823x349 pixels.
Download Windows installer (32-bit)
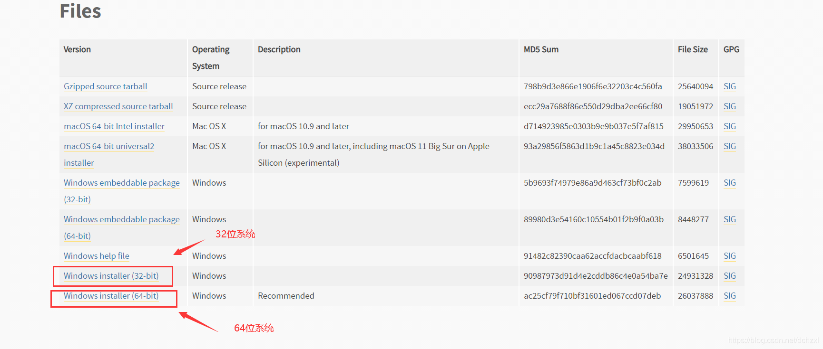111,276
